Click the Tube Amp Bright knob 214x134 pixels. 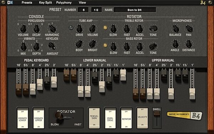click(92, 44)
